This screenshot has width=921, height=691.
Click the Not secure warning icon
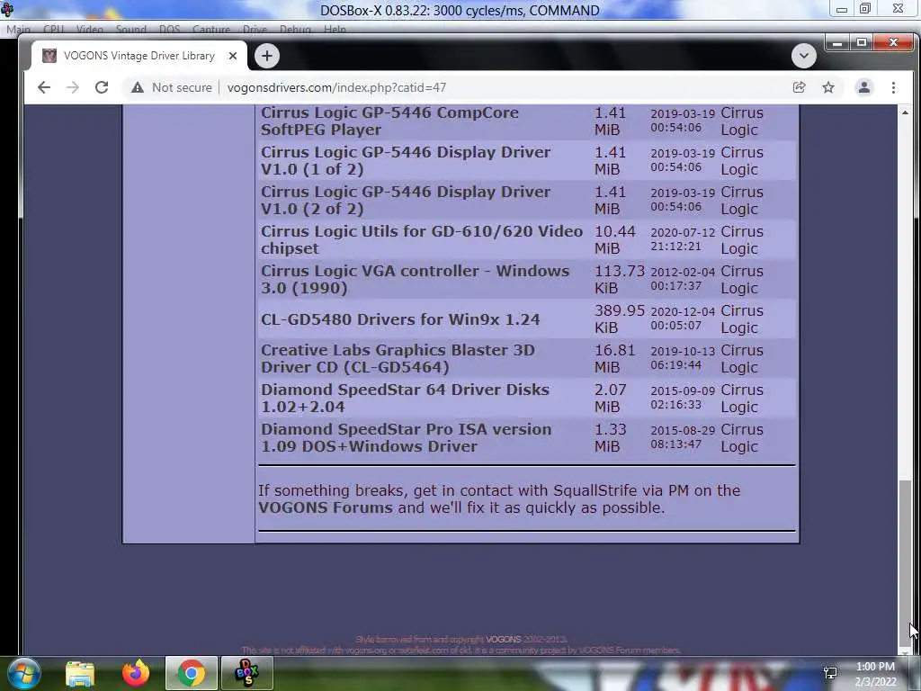138,87
